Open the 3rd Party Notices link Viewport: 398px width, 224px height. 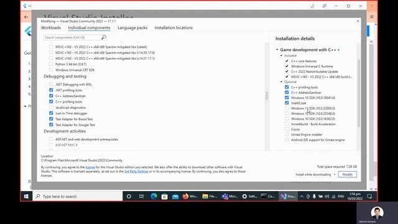[136, 172]
